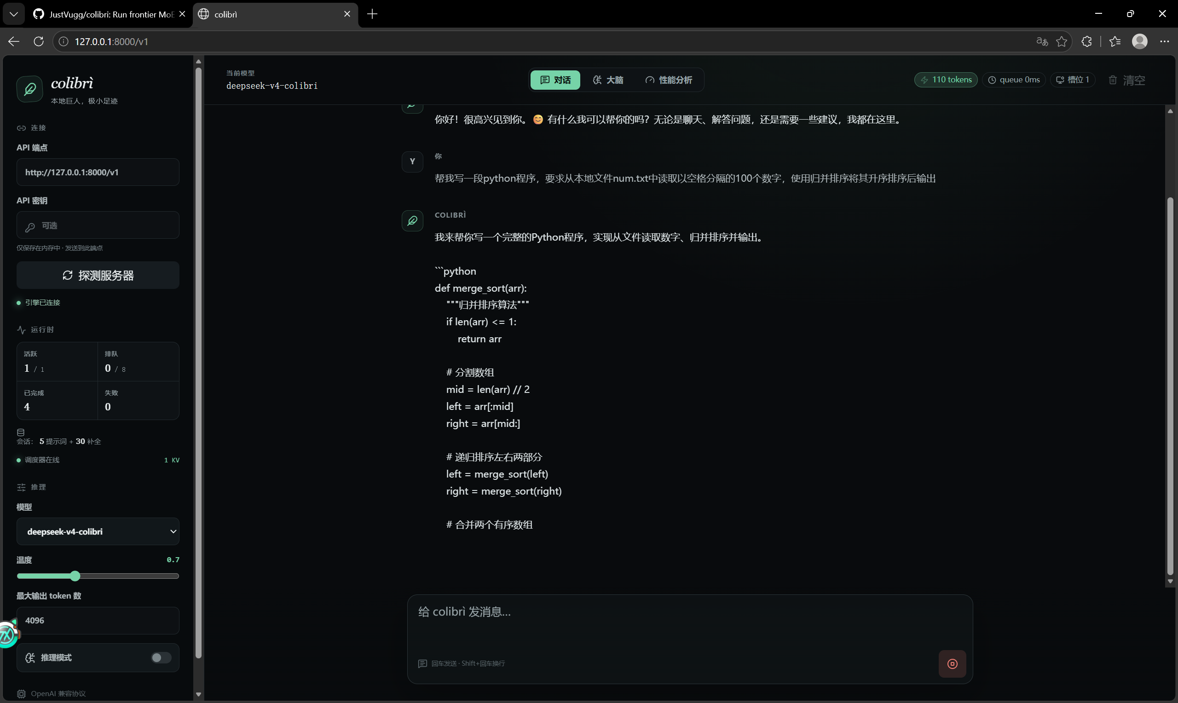The width and height of the screenshot is (1178, 703).
Task: Click the API 端点 input field
Action: 98,173
